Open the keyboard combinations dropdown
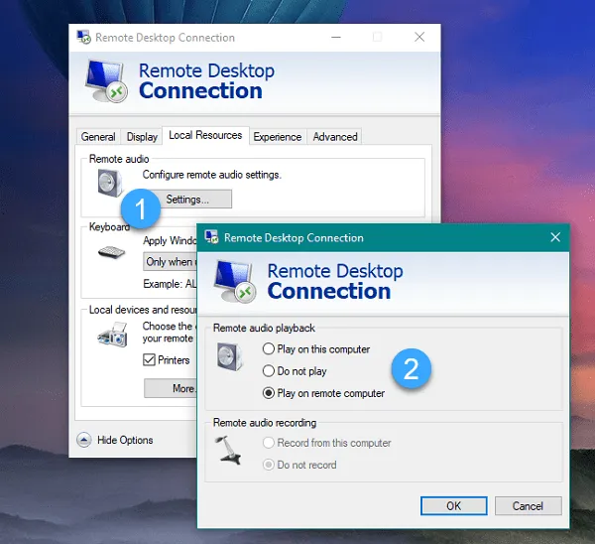This screenshot has height=544, width=595. coord(170,262)
